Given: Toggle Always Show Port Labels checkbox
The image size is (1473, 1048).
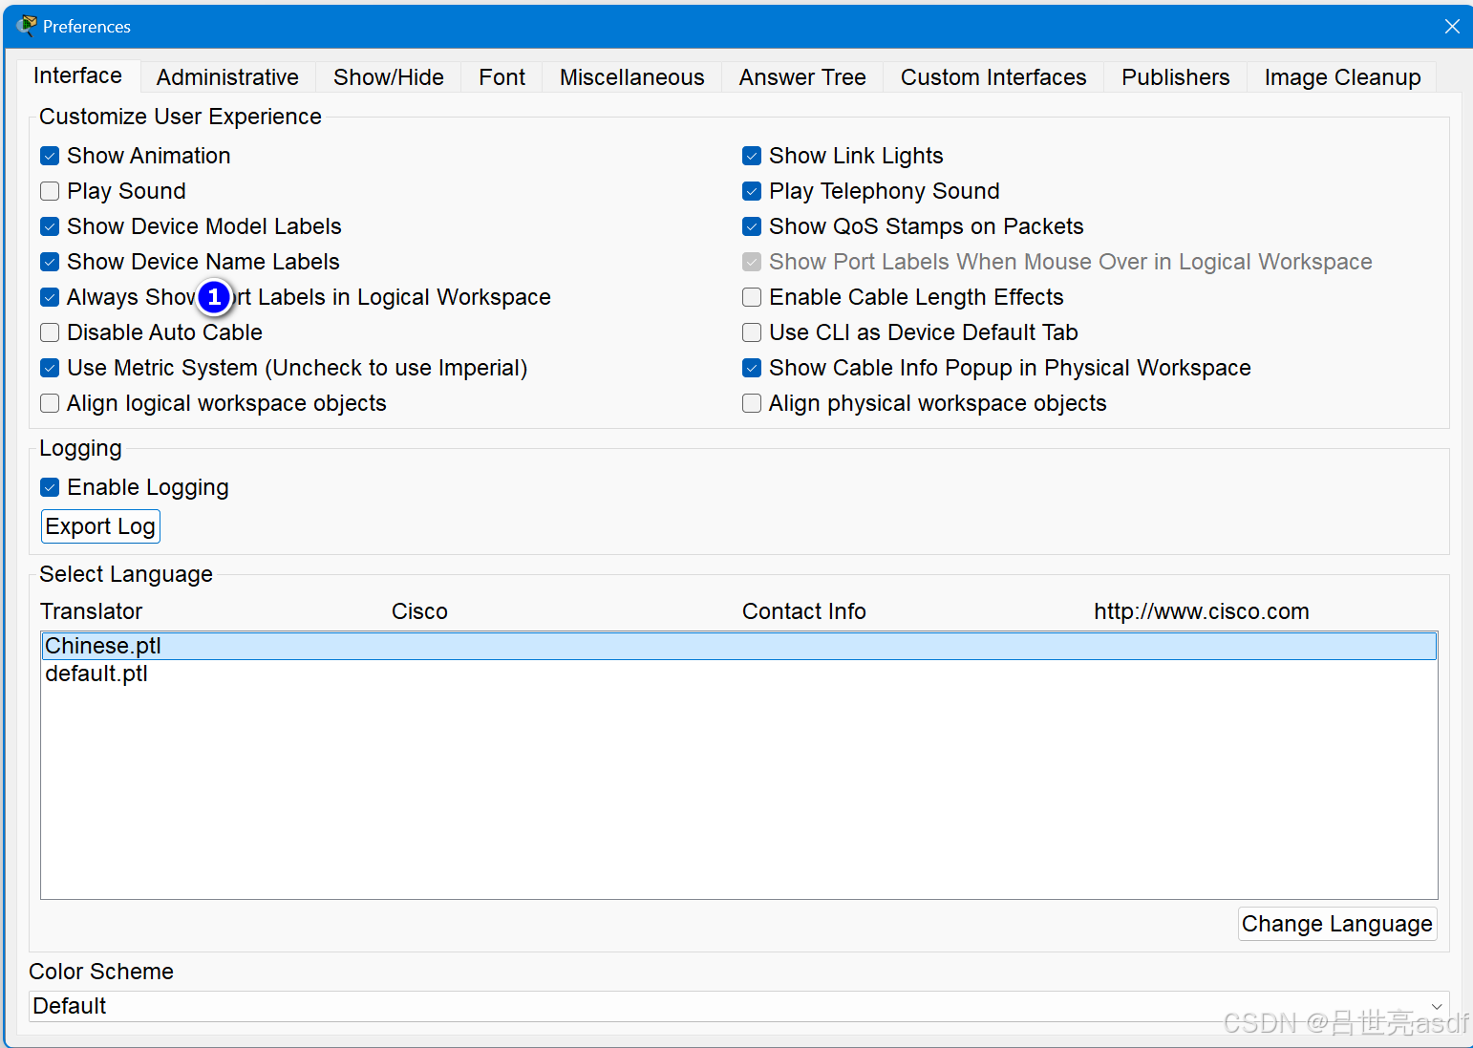Looking at the screenshot, I should [x=50, y=297].
